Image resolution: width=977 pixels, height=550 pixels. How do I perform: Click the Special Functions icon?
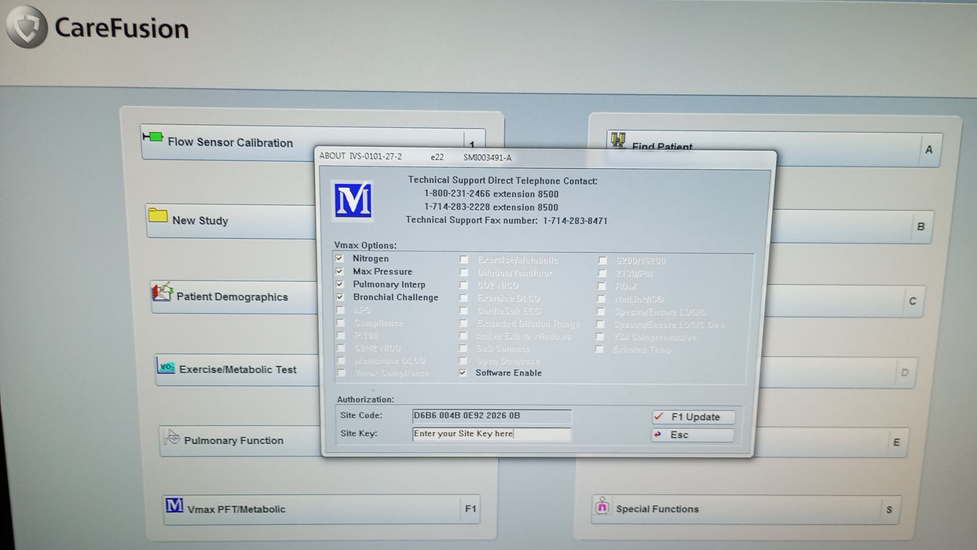coord(602,506)
